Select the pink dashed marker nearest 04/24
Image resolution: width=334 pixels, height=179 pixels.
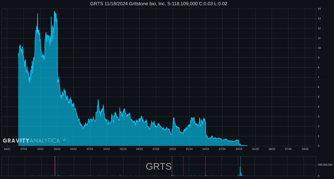[x=205, y=166]
